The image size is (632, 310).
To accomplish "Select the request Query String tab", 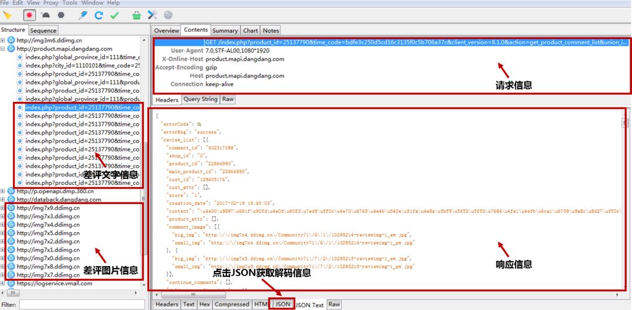I will click(200, 99).
